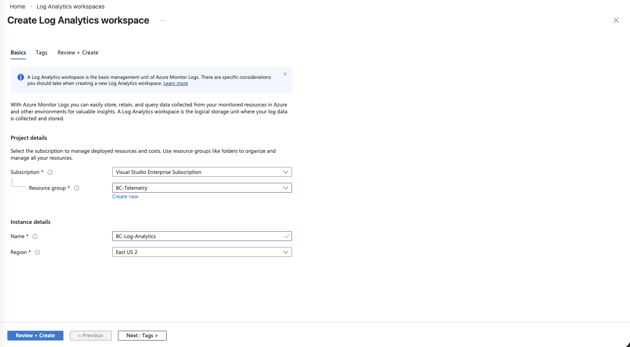The width and height of the screenshot is (630, 347).
Task: Click the Subscription info icon
Action: [50, 172]
